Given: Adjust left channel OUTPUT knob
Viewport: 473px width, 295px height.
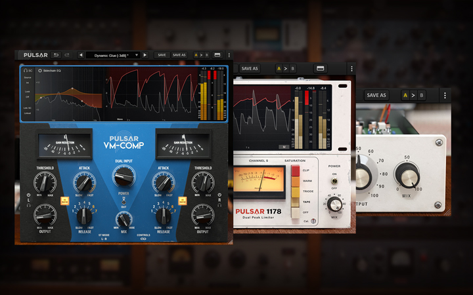Looking at the screenshot, I should pyautogui.click(x=45, y=215).
